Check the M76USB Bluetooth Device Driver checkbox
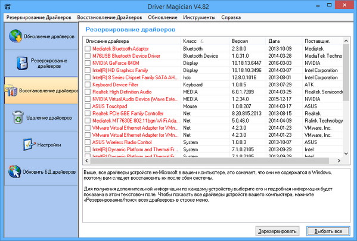 pyautogui.click(x=88, y=56)
